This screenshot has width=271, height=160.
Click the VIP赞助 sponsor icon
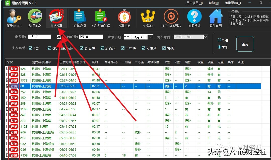click(148, 18)
